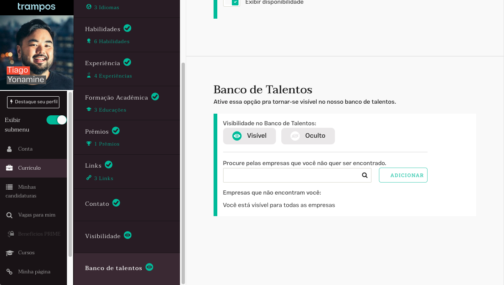Screen dimensions: 504x285
Task: Toggle the Exibir disponibilidade checkbox
Action: (235, 2)
